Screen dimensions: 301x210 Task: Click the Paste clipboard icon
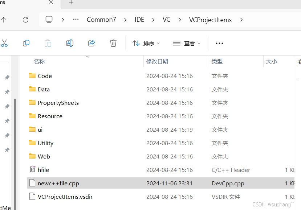point(48,43)
